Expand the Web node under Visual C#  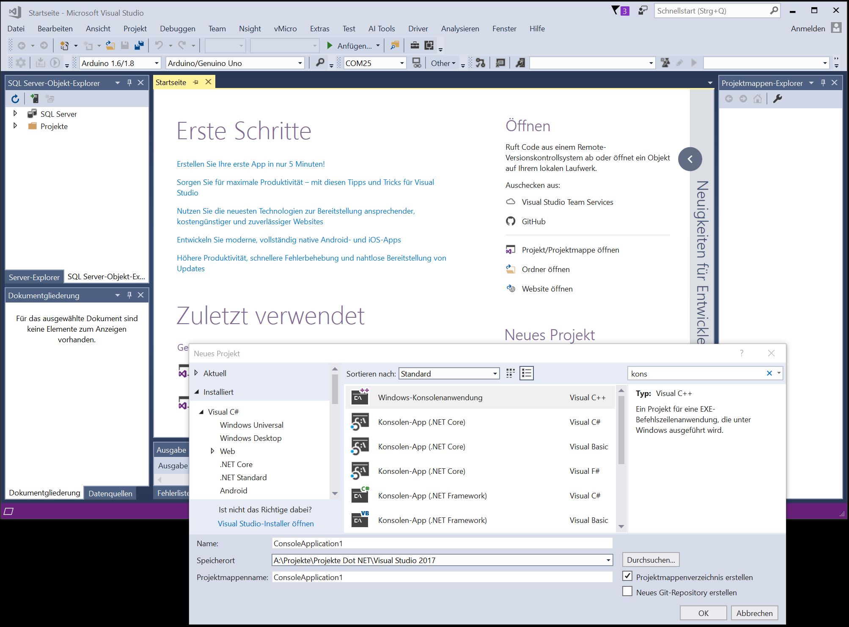point(212,451)
